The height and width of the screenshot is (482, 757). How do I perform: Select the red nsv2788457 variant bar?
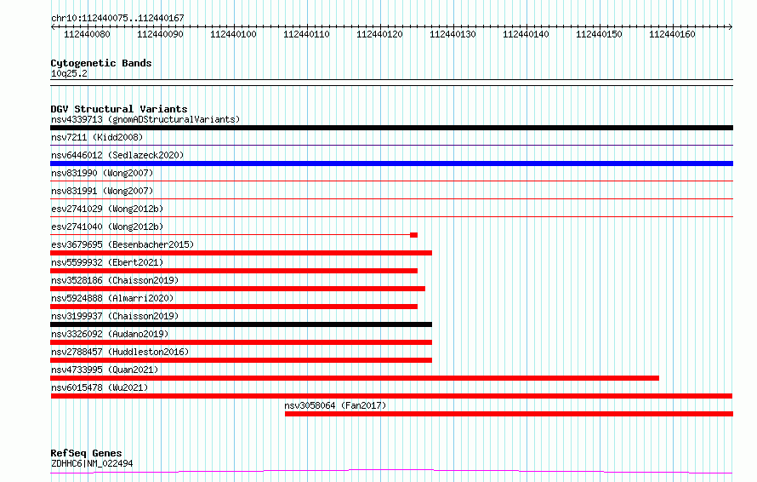coord(241,360)
